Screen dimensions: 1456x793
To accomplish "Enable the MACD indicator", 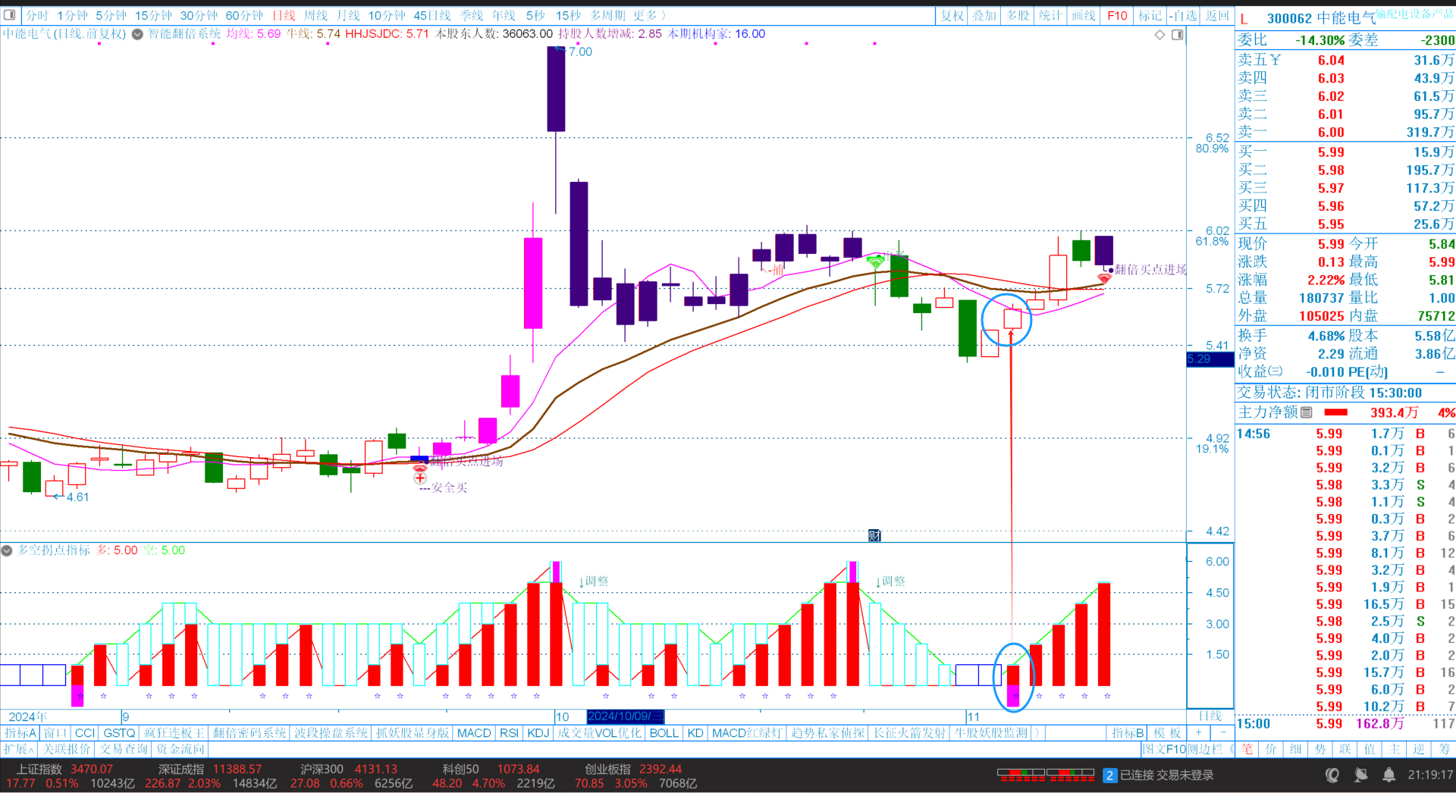I will pyautogui.click(x=474, y=733).
